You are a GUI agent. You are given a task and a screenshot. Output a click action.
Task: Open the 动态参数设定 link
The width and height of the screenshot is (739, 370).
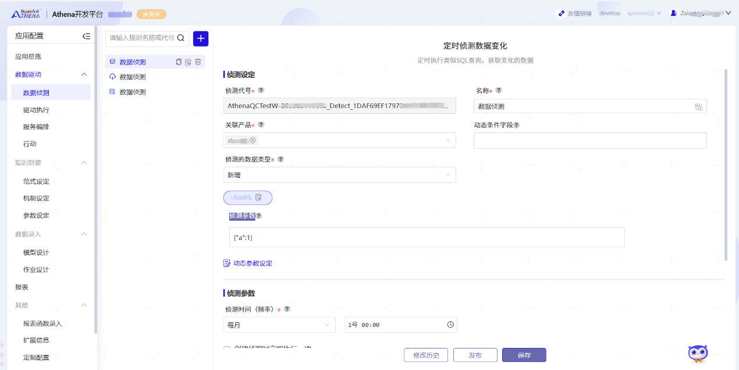click(252, 263)
